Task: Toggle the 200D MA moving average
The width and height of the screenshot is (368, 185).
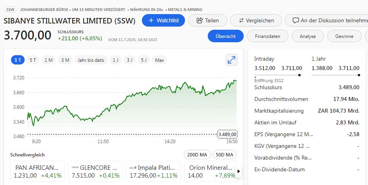Action: (x=197, y=155)
